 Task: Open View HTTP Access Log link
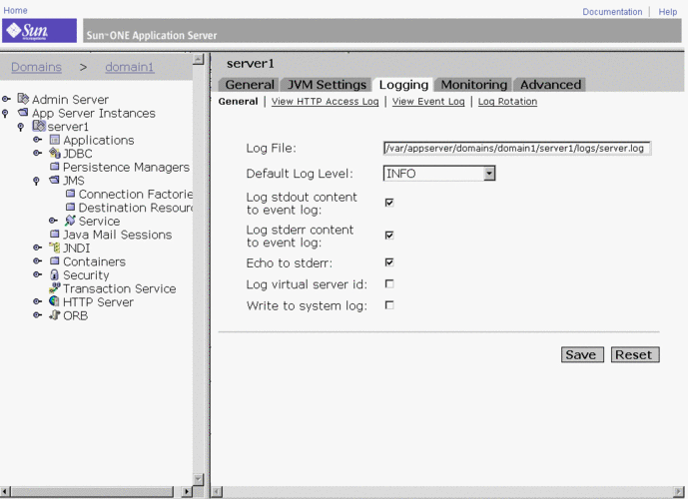(x=325, y=101)
